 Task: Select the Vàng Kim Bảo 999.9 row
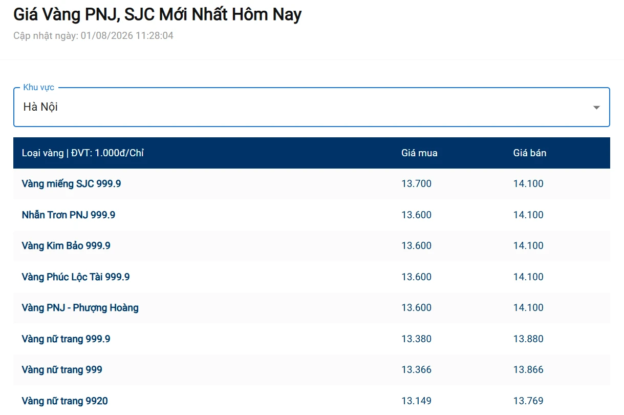pyautogui.click(x=311, y=245)
